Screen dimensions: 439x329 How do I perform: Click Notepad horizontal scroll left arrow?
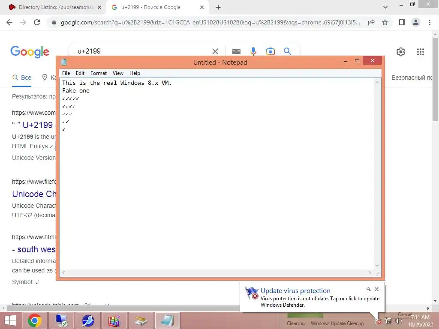pos(63,272)
